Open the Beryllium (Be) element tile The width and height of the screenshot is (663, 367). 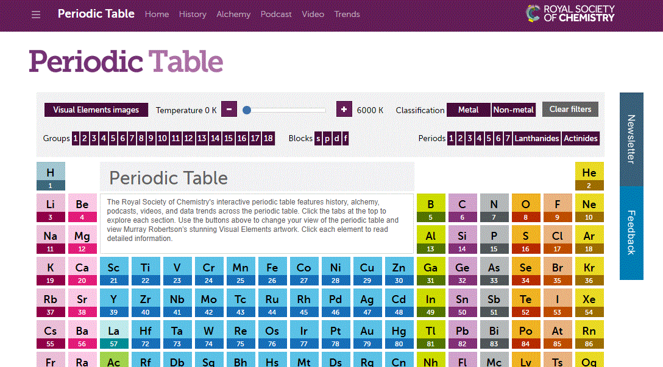tap(82, 208)
